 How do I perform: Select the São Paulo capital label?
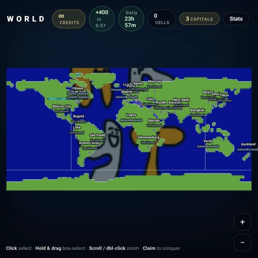[x=97, y=135]
